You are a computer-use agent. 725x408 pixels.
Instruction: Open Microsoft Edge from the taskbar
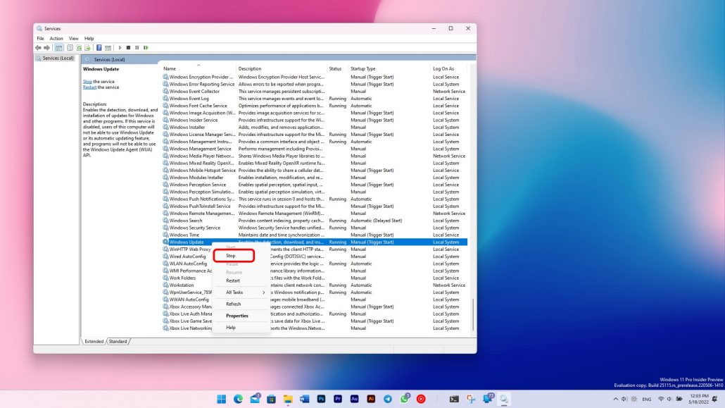238,399
